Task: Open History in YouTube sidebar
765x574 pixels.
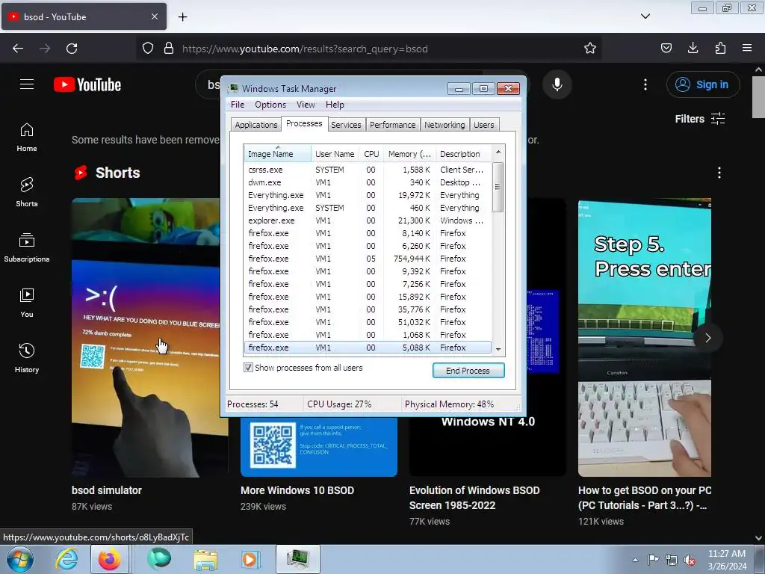Action: 27,358
